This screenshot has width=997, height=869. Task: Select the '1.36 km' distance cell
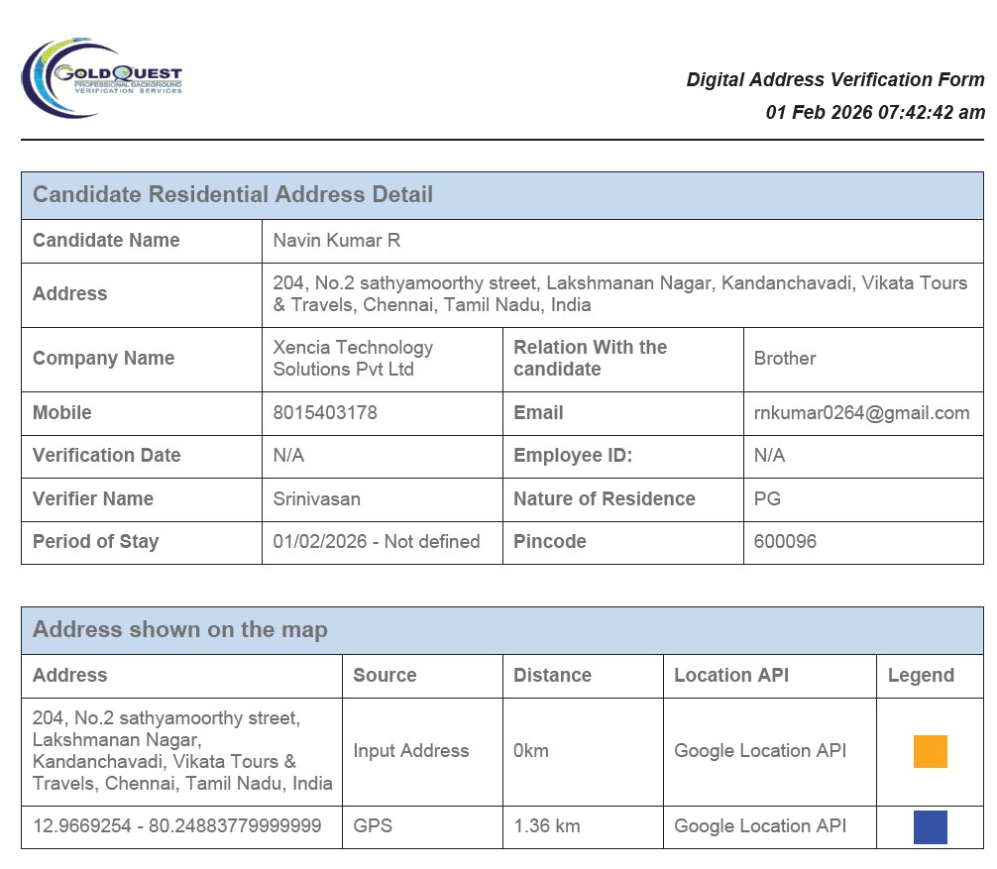click(x=547, y=826)
